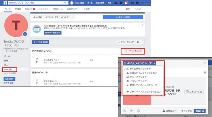The height and width of the screenshot is (117, 212).
Task: Click the profile avatar in top bar
Action: (72, 3)
